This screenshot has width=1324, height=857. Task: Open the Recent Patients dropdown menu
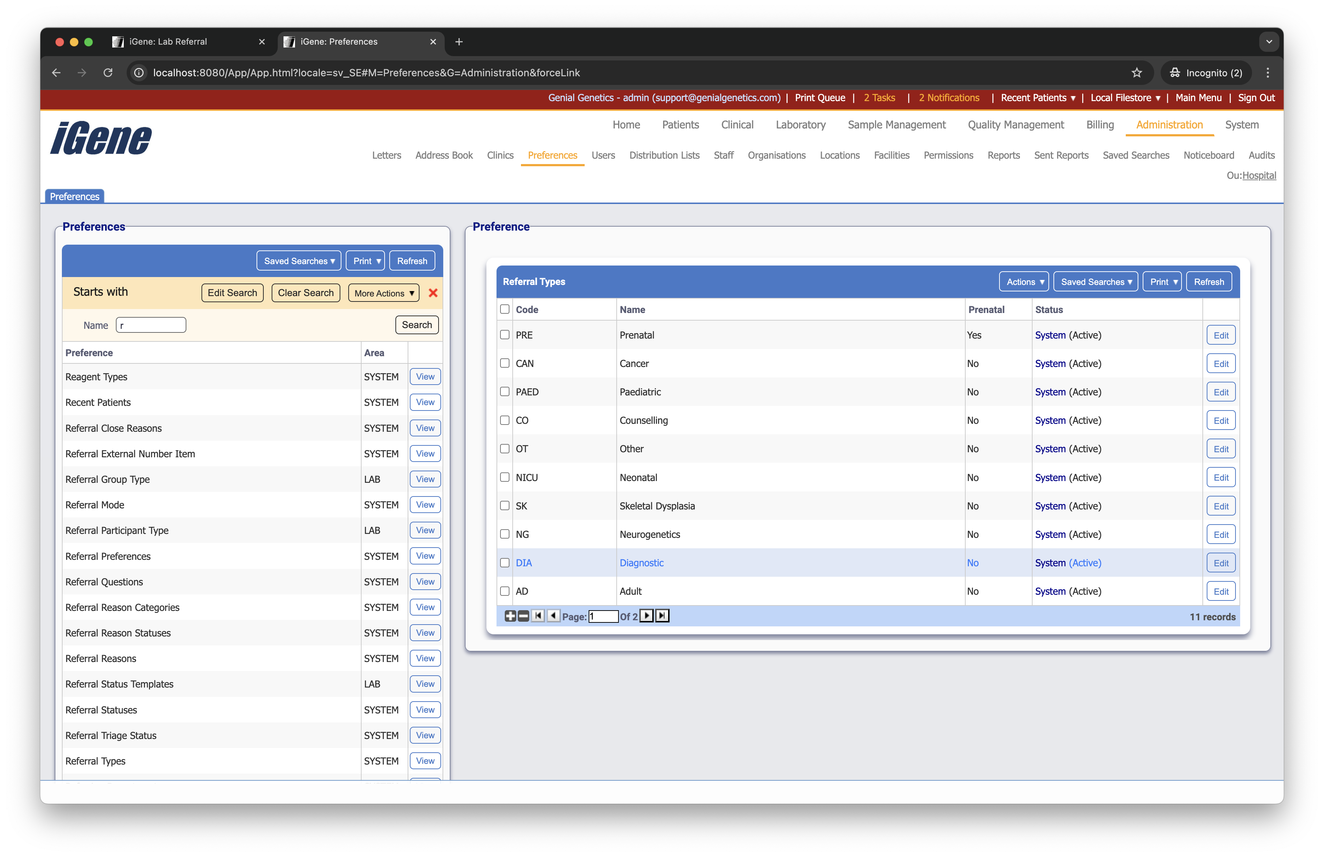1038,98
